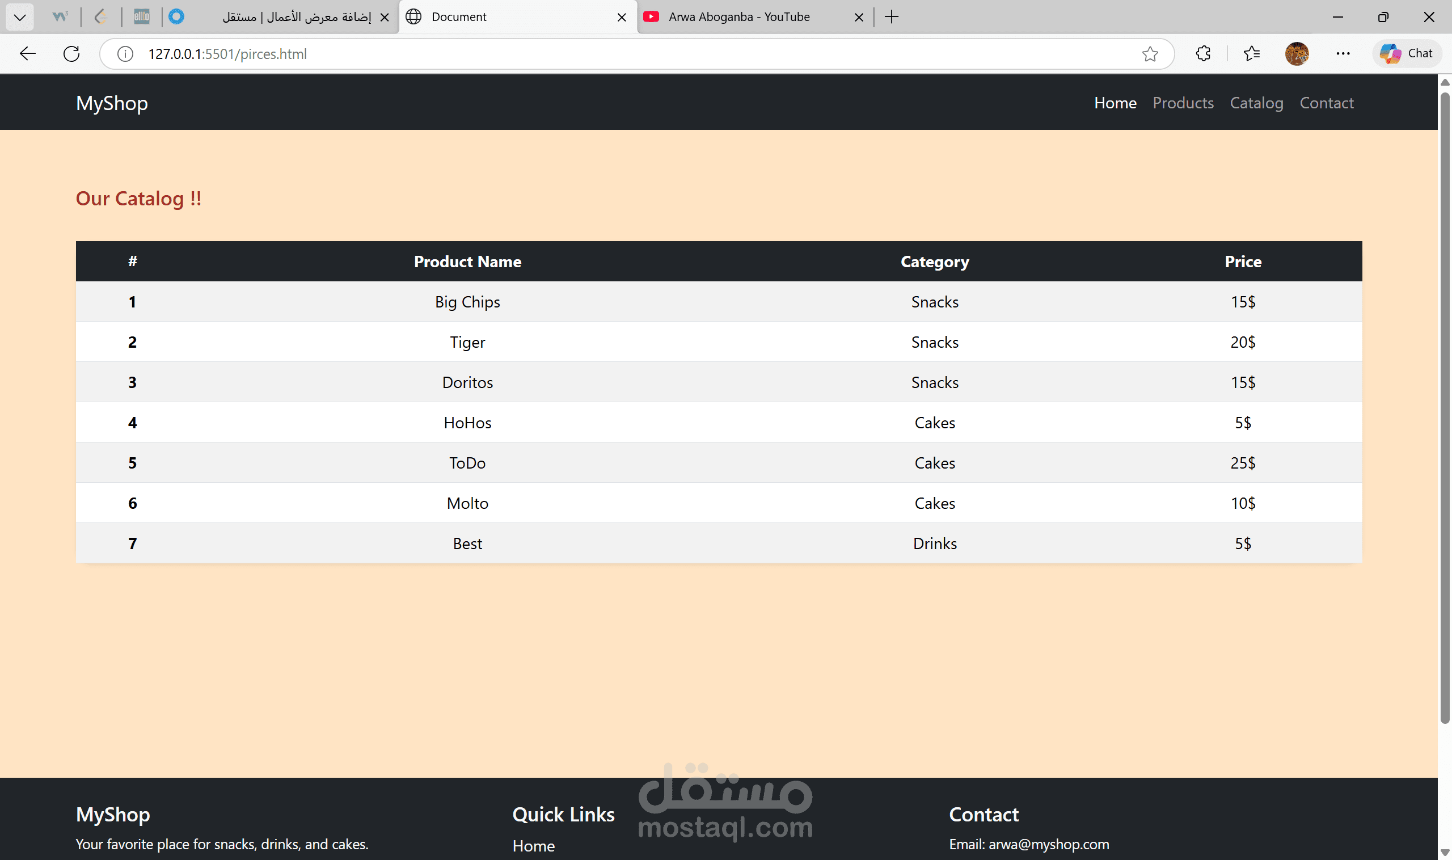The height and width of the screenshot is (860, 1452).
Task: Click the user profile avatar
Action: point(1296,54)
